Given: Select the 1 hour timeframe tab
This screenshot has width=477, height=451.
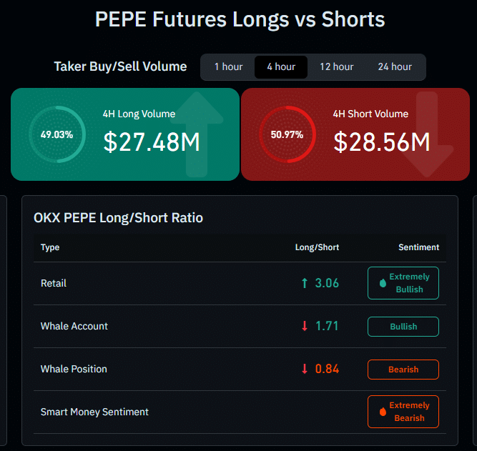Looking at the screenshot, I should (228, 67).
